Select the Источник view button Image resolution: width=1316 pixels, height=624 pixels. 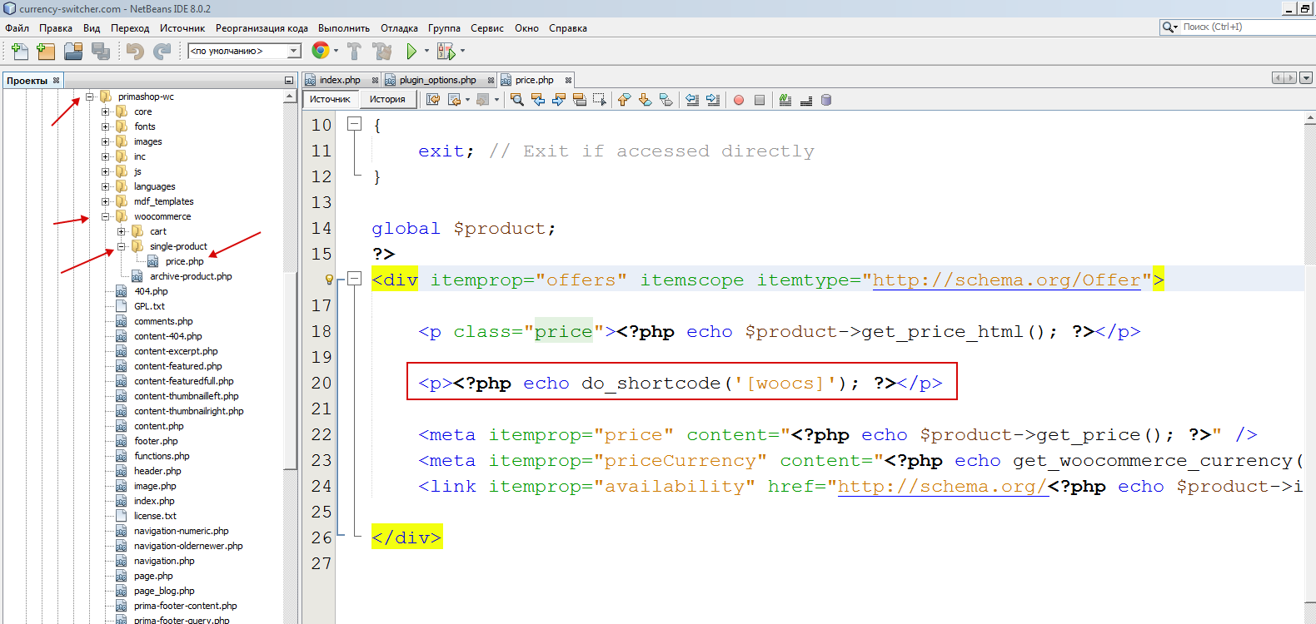pos(330,99)
